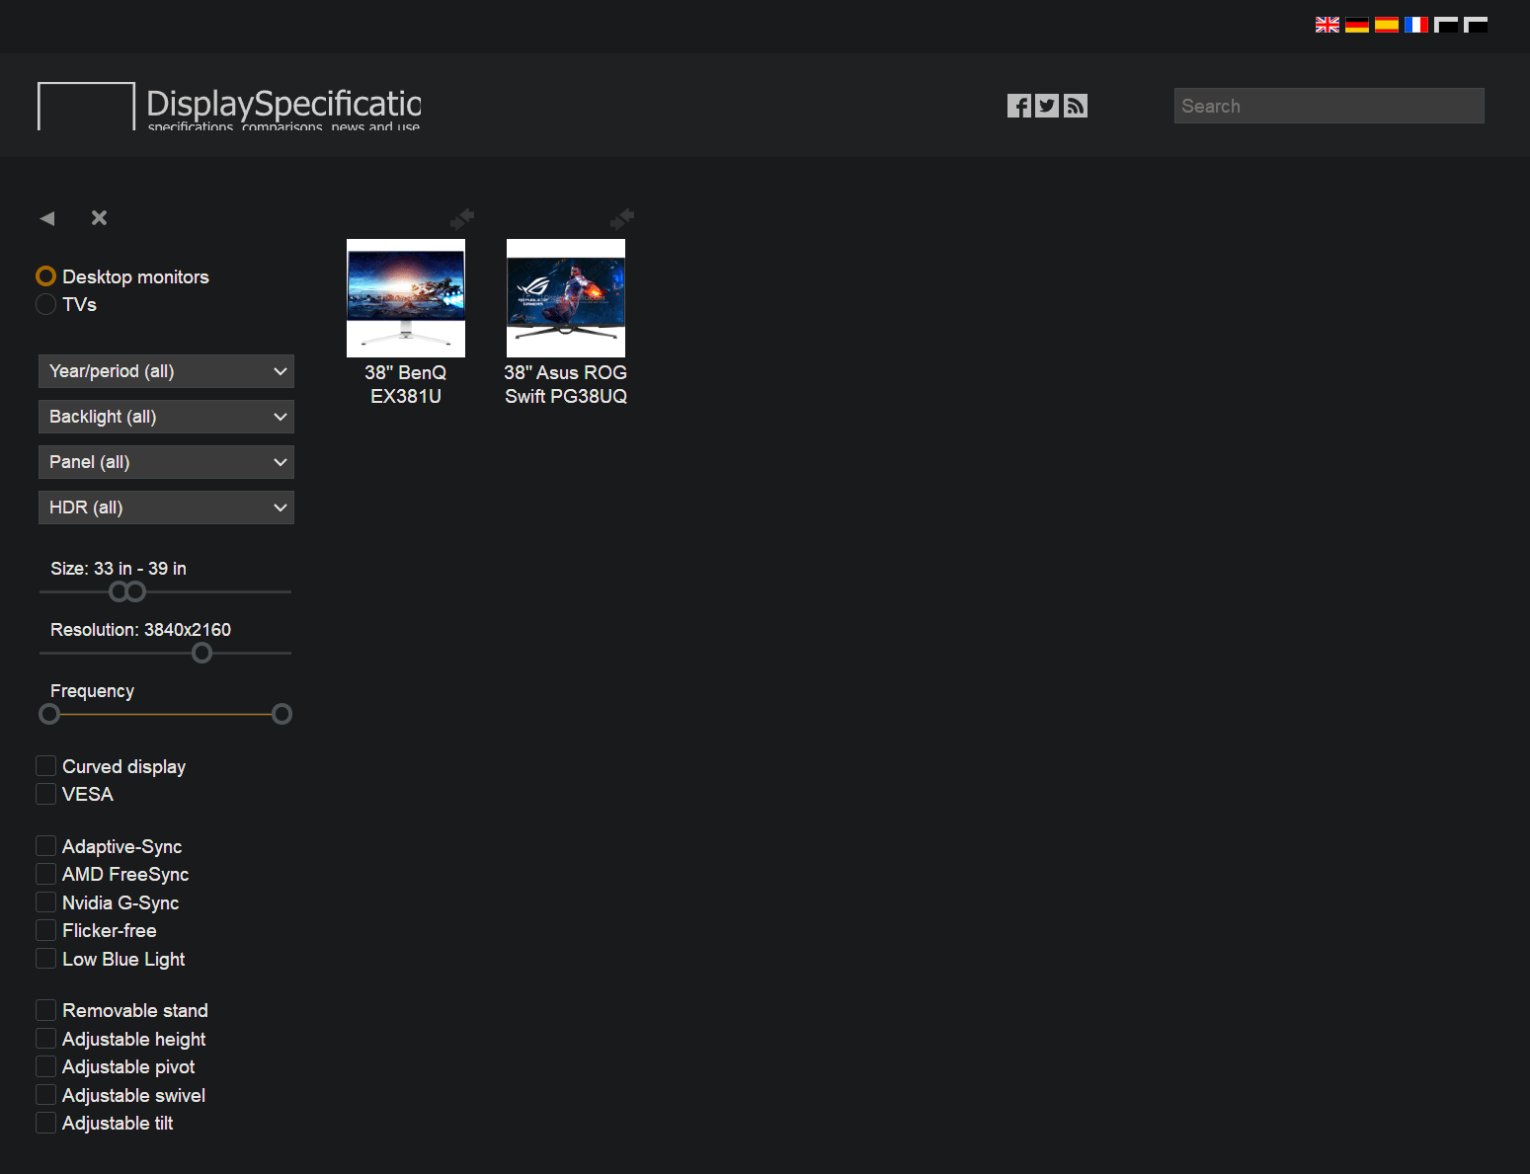1530x1174 pixels.
Task: Expand the Backlight filter dropdown
Action: pos(166,417)
